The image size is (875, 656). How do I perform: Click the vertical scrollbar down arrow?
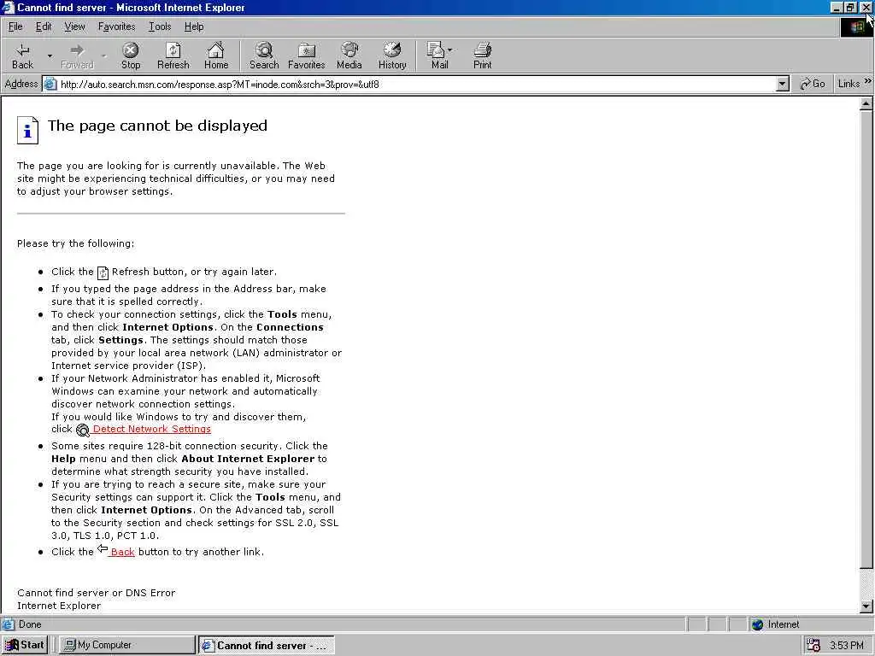[866, 606]
